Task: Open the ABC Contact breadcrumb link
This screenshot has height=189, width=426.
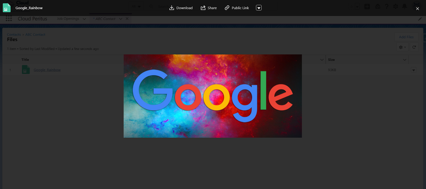Action: tap(35, 35)
